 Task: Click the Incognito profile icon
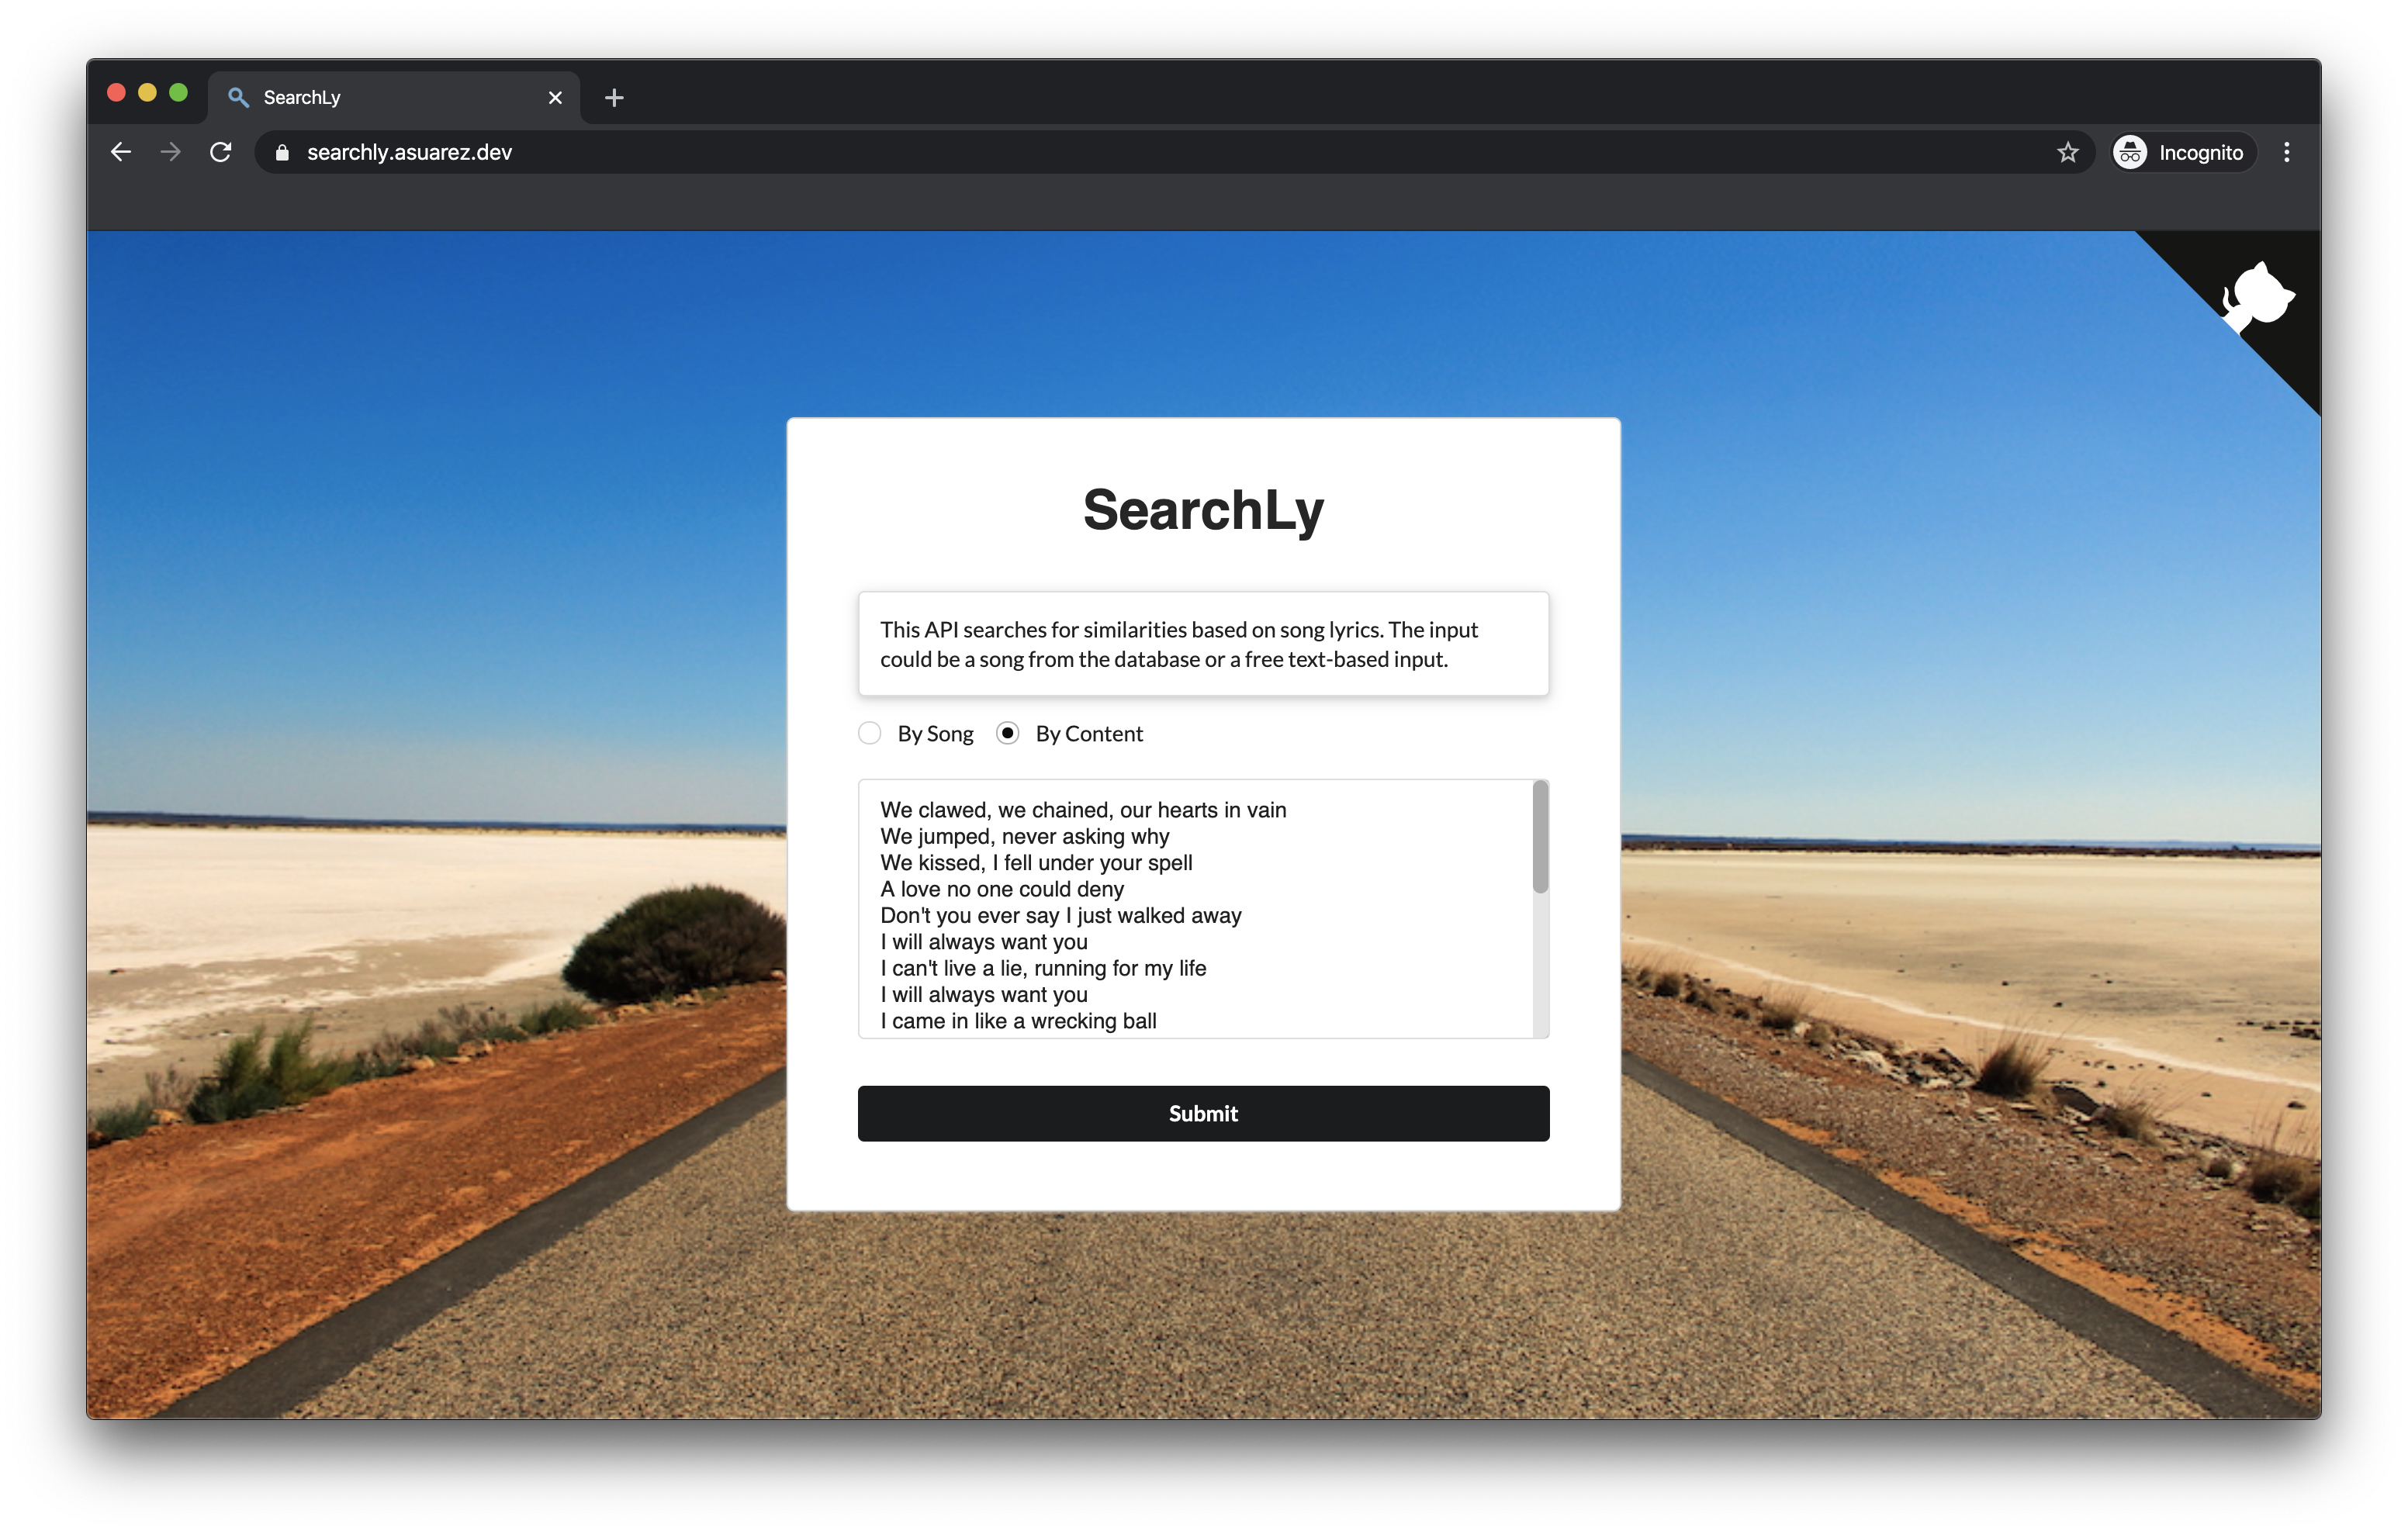[x=2130, y=152]
